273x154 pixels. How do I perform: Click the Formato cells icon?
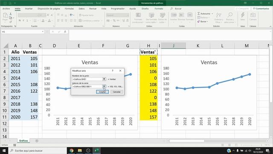[x=190, y=15]
